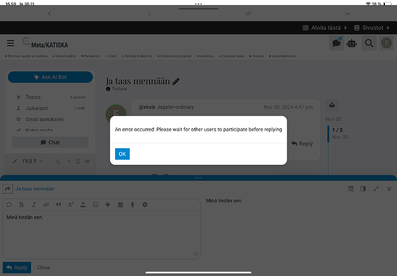Toggle the preview side panel icon

click(363, 189)
